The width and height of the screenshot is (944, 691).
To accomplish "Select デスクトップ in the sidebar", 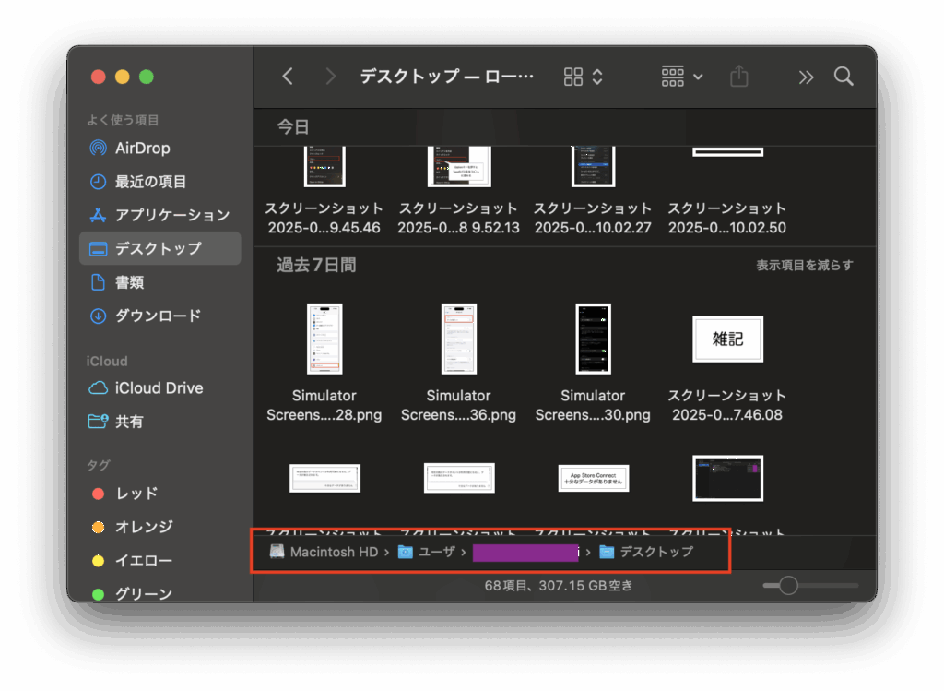I will pyautogui.click(x=159, y=248).
